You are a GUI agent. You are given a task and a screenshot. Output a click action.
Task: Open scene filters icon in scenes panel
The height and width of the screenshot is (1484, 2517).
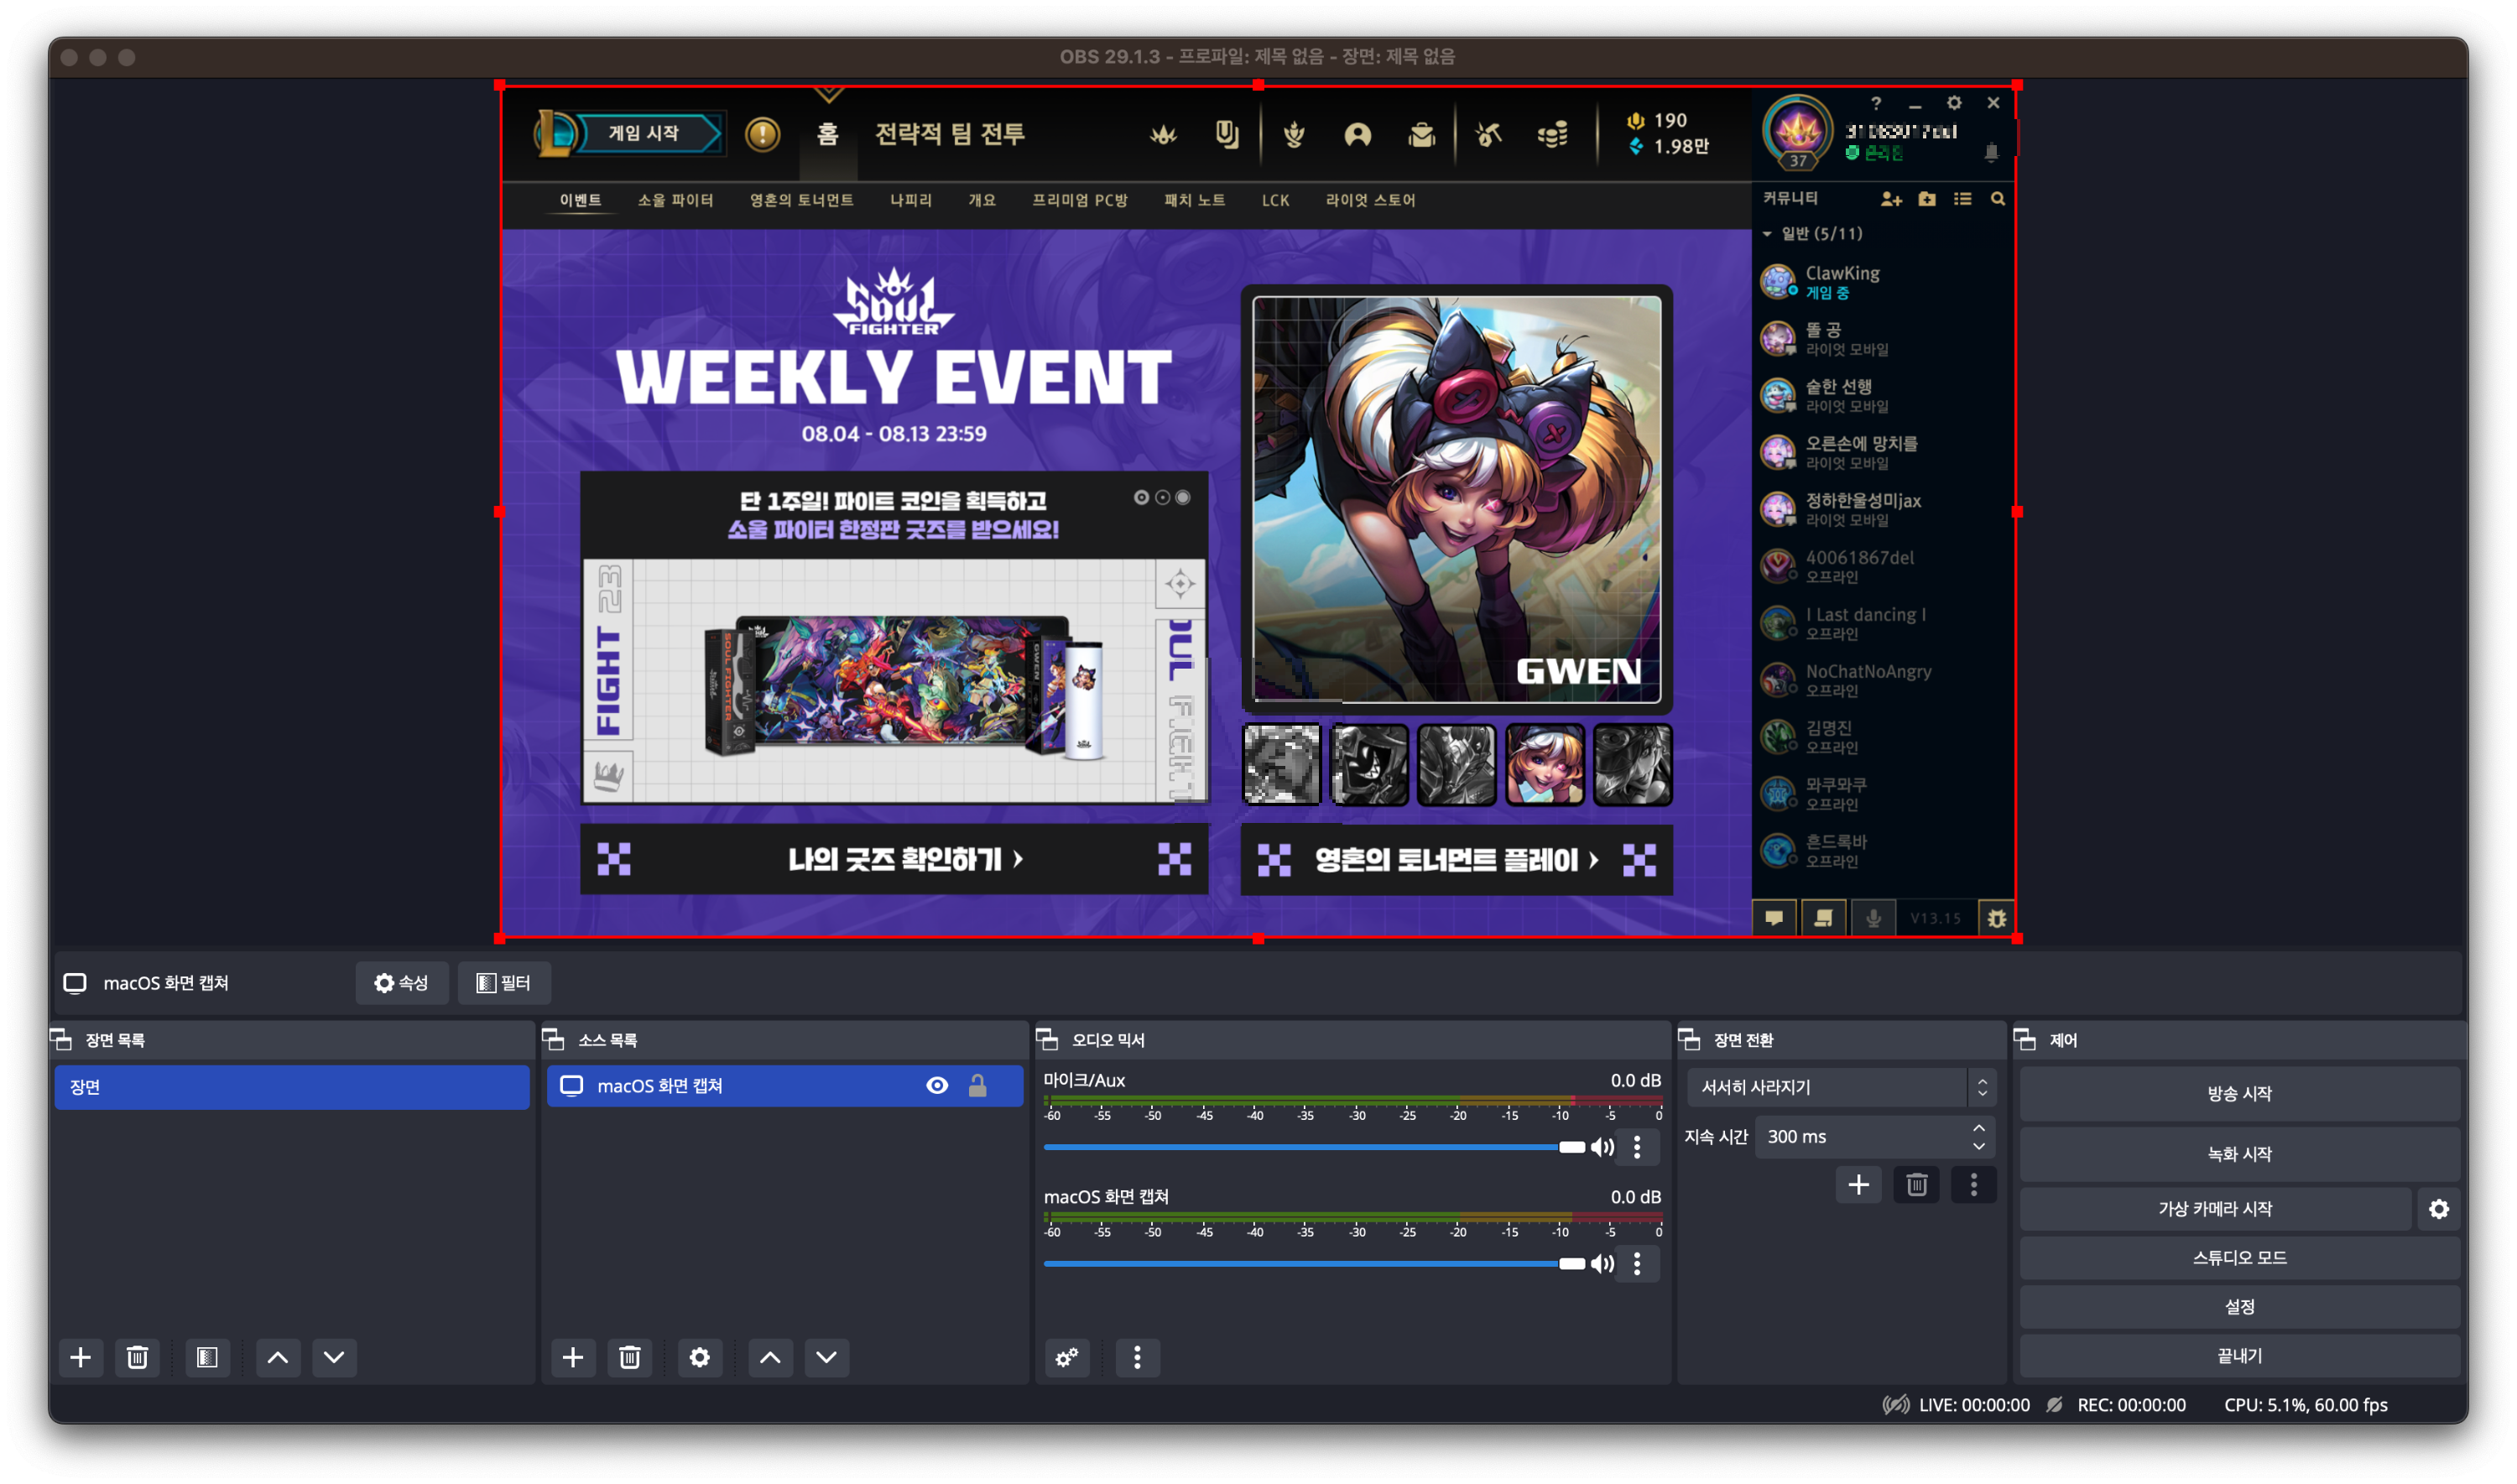tap(207, 1357)
